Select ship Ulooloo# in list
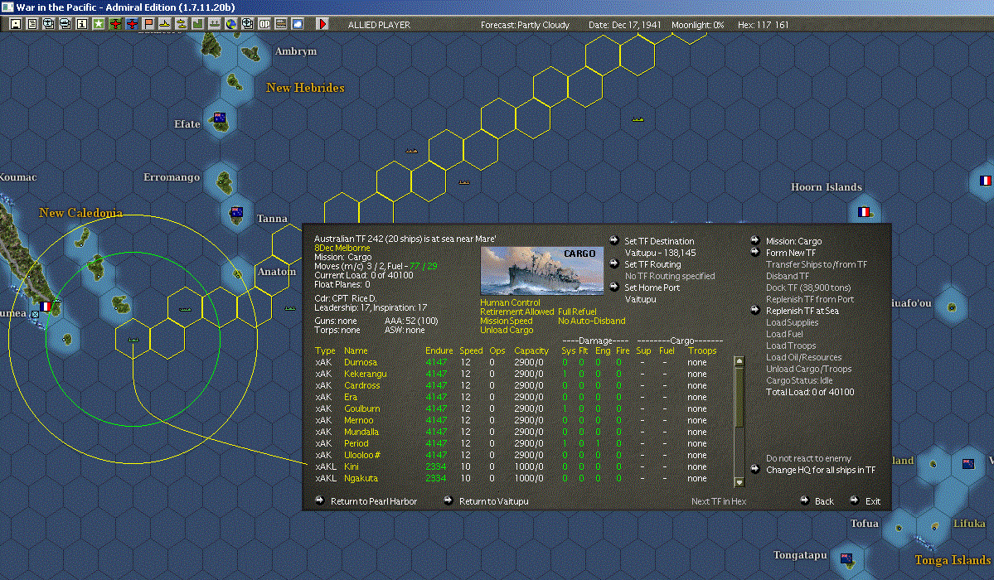This screenshot has height=580, width=994. pos(362,455)
